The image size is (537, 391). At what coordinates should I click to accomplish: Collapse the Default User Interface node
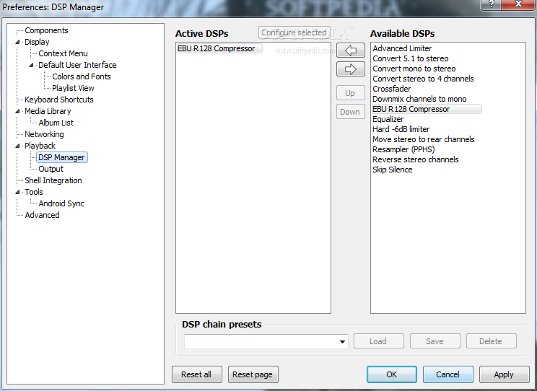tap(31, 65)
